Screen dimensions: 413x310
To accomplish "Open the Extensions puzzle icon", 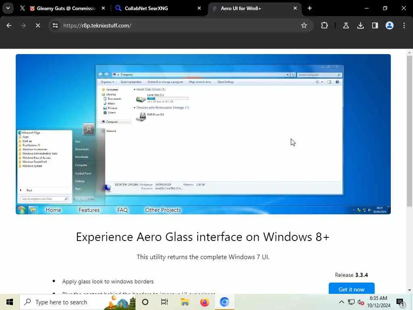I will click(x=325, y=25).
